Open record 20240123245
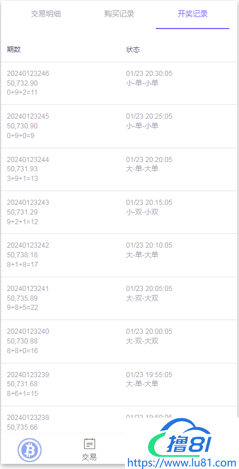Image resolution: width=239 pixels, height=469 pixels. 120,126
